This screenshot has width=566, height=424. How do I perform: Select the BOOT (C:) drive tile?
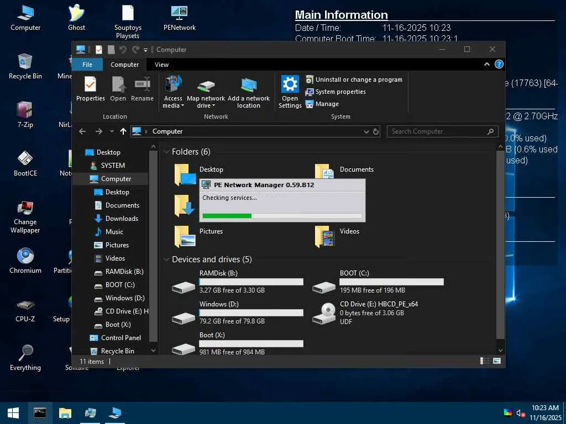pos(378,282)
